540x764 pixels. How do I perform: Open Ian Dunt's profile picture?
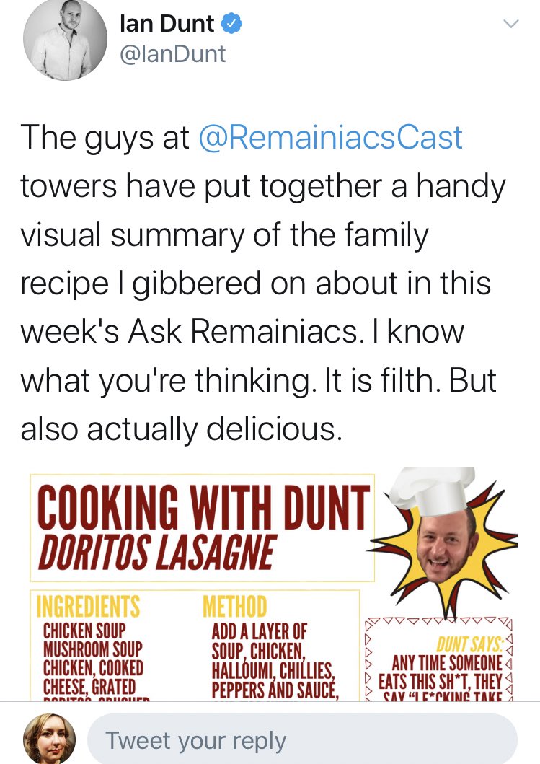[65, 39]
